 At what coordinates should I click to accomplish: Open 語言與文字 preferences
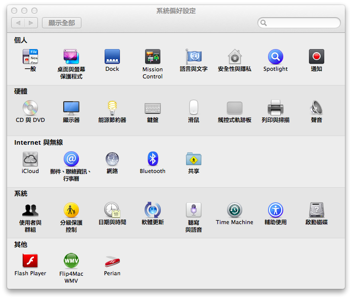tap(194, 57)
